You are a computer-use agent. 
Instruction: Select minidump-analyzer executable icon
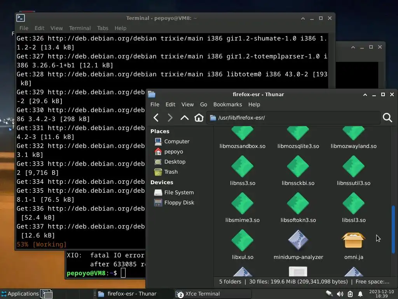click(298, 240)
